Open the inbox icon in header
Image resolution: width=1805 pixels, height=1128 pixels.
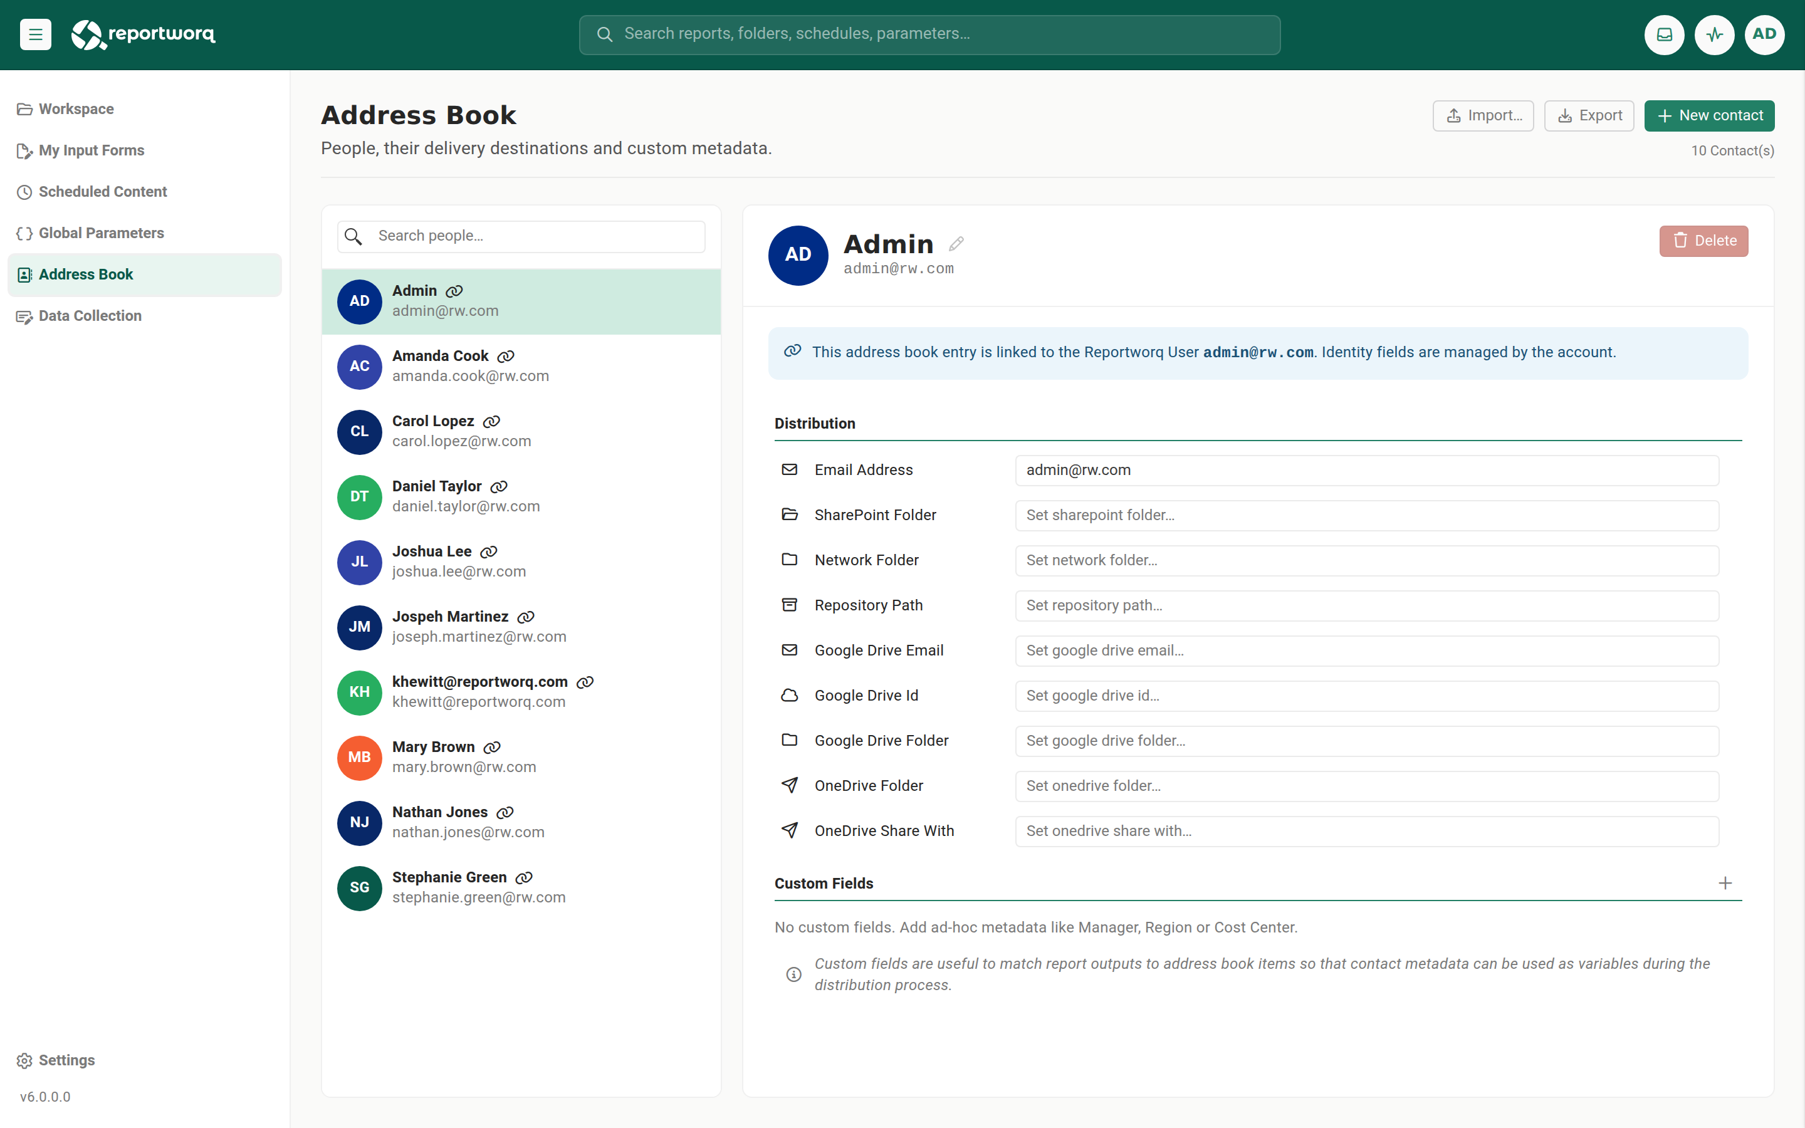pyautogui.click(x=1664, y=34)
